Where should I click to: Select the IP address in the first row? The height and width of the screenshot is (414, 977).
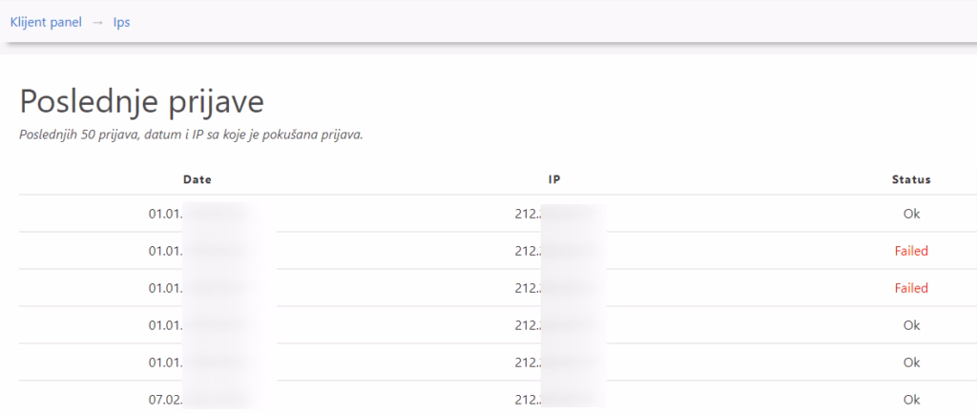(x=554, y=214)
